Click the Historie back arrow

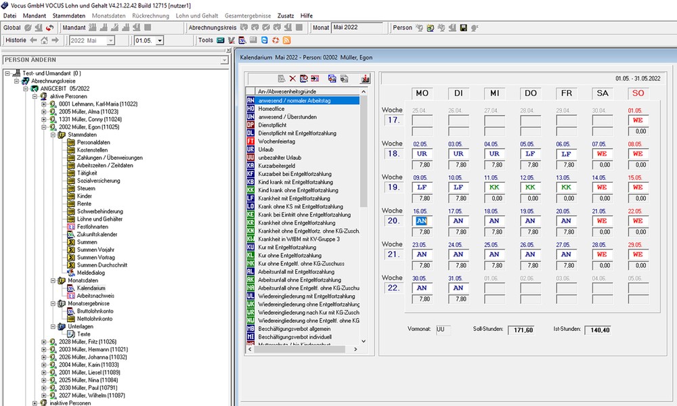tap(34, 41)
